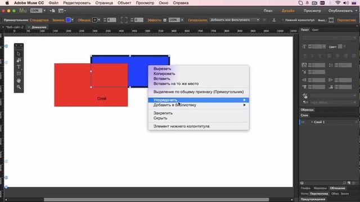Click the delete layer trash icon
Screen dimensions: 360x202
(x=354, y=183)
